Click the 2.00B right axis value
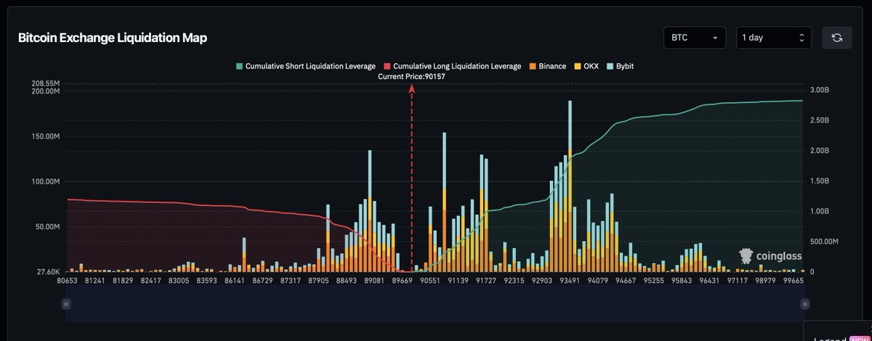 coord(819,151)
